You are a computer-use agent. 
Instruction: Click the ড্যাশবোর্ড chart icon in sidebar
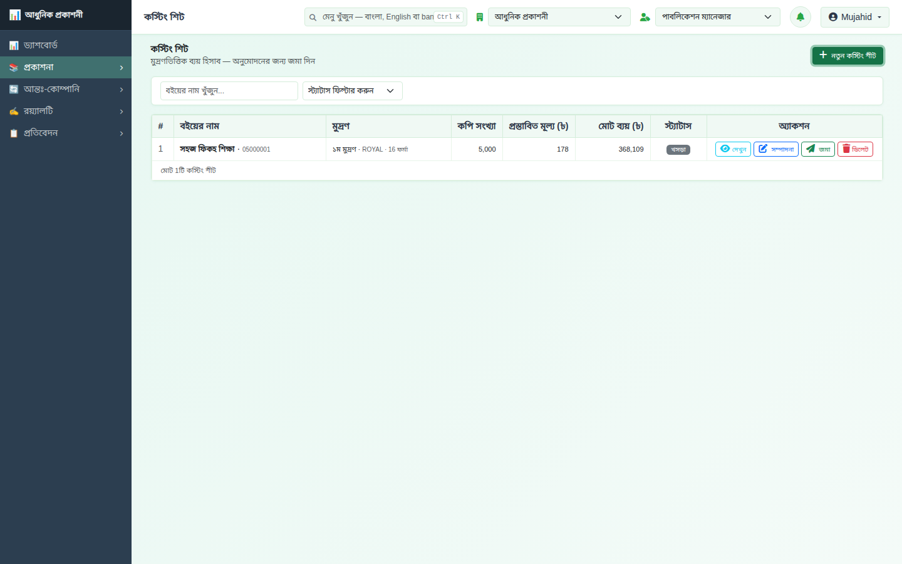(x=14, y=46)
